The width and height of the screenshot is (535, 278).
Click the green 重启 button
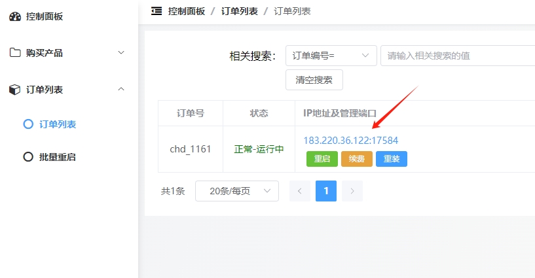[x=322, y=158]
